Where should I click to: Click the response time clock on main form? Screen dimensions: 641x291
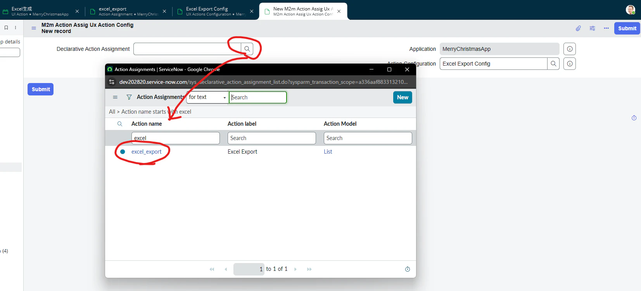(634, 118)
